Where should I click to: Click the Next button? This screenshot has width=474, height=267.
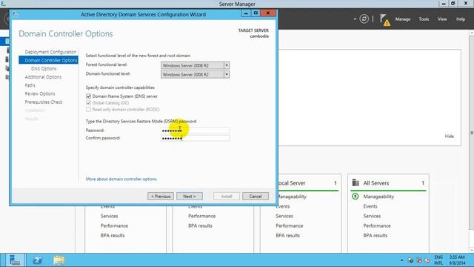(190, 196)
